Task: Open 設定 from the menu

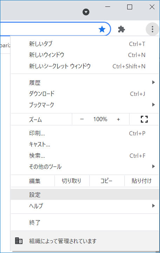Action: [85, 195]
